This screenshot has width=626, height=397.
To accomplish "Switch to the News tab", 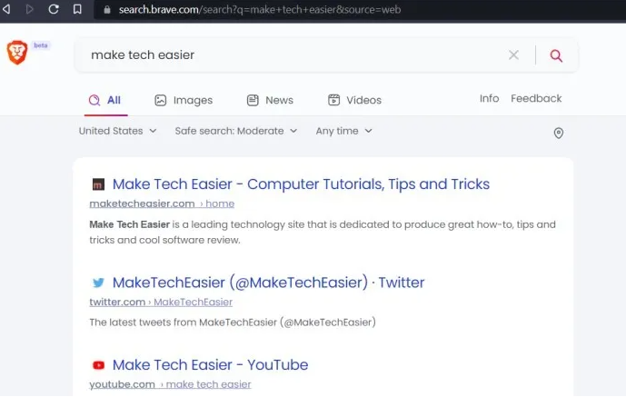I will point(270,100).
